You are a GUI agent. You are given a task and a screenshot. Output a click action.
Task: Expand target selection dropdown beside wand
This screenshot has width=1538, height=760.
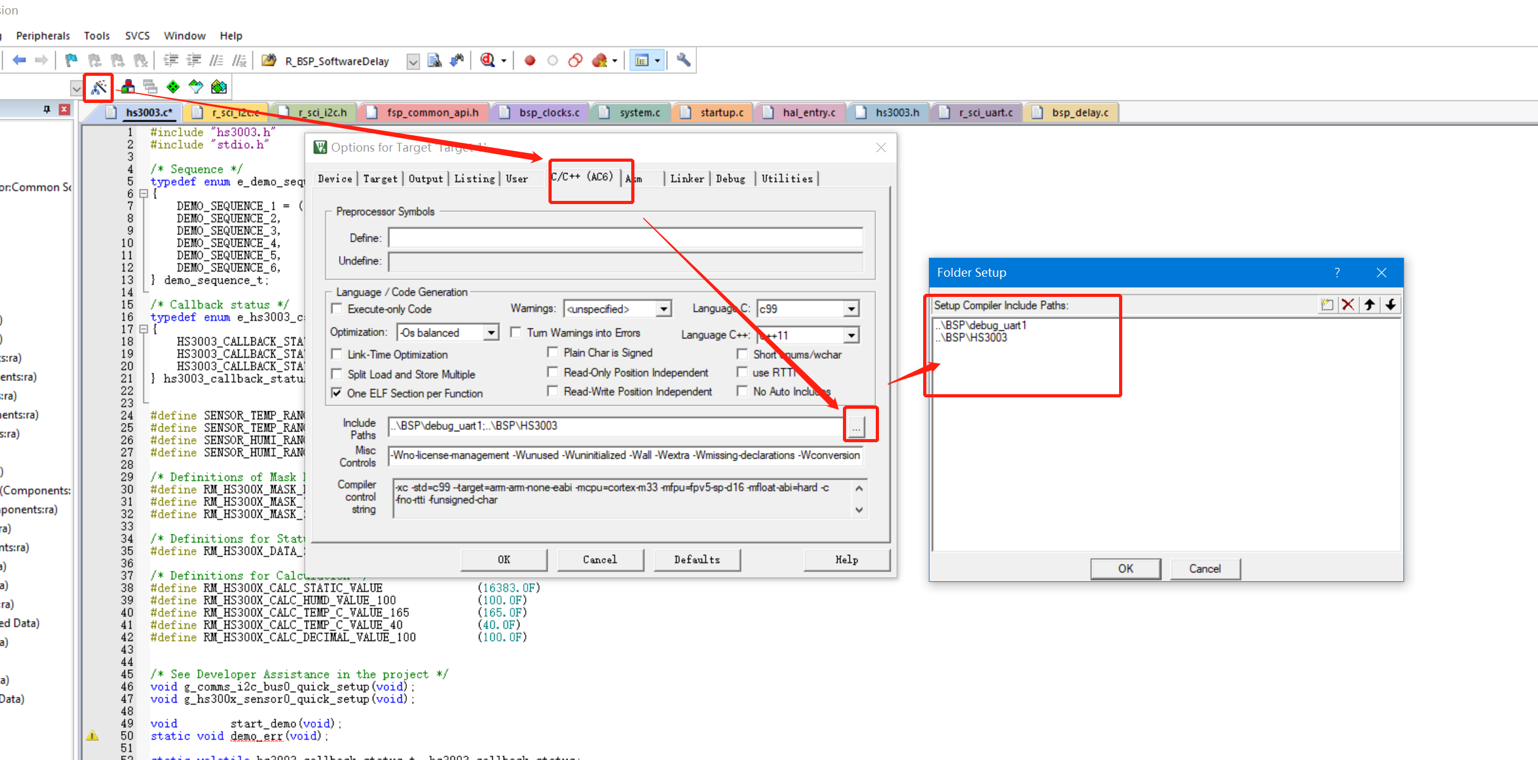(76, 88)
